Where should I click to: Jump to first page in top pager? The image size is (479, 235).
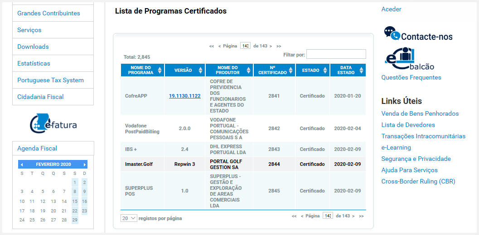point(211,47)
